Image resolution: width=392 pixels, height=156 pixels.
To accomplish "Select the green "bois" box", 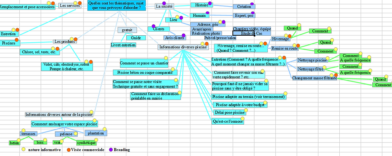I will pyautogui.click(x=40, y=143).
